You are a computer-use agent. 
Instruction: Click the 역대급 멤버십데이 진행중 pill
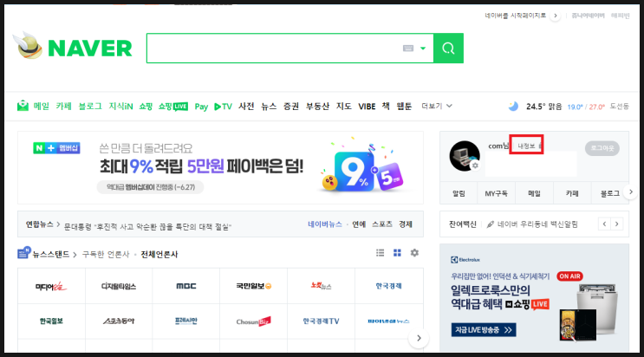click(150, 187)
